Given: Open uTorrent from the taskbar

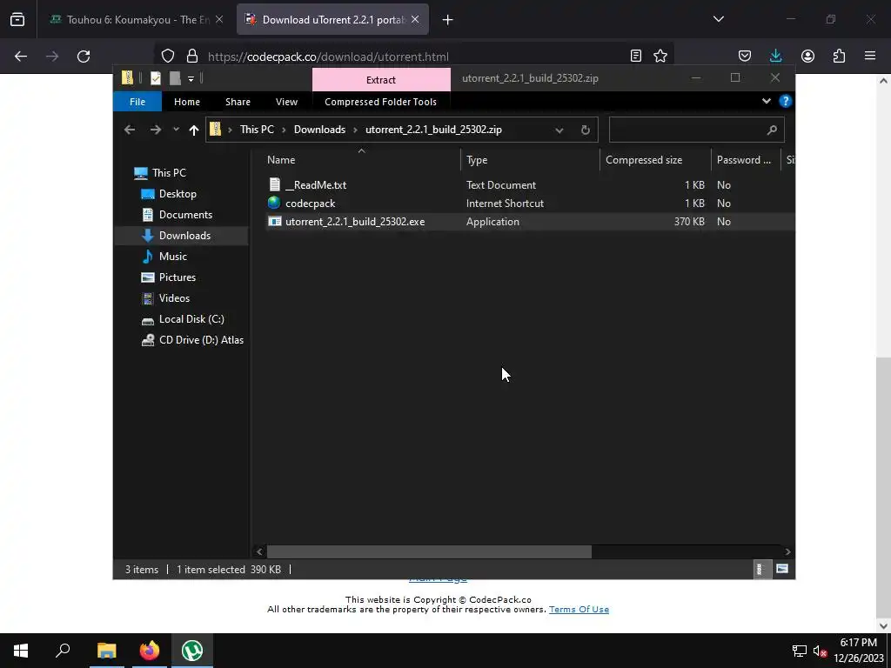Looking at the screenshot, I should click(x=192, y=651).
